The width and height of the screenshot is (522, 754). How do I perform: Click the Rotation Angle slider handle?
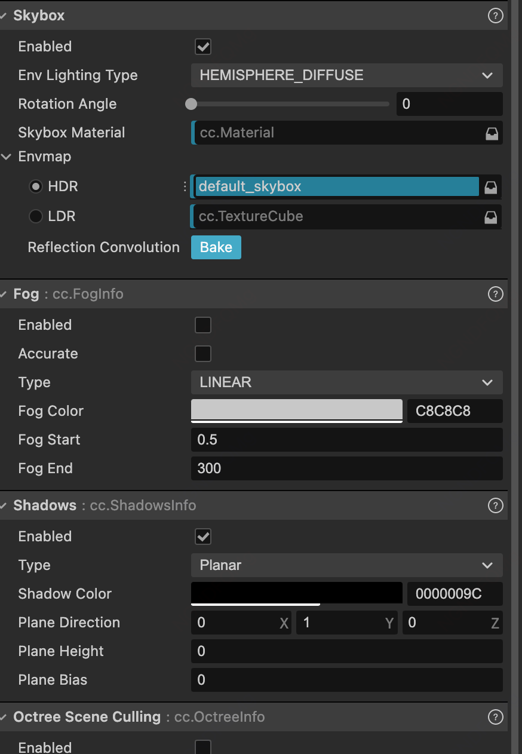pos(191,104)
